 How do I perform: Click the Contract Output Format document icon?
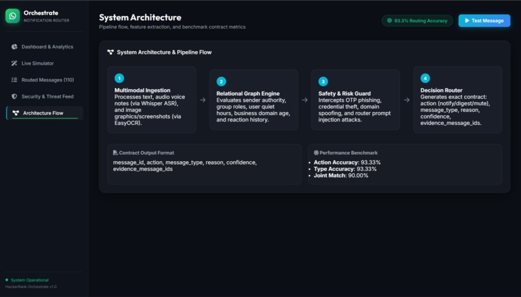115,153
